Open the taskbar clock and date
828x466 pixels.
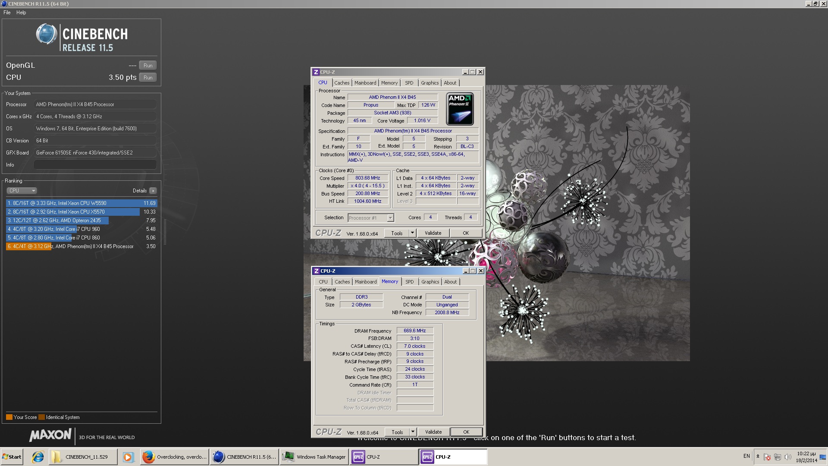(x=806, y=457)
